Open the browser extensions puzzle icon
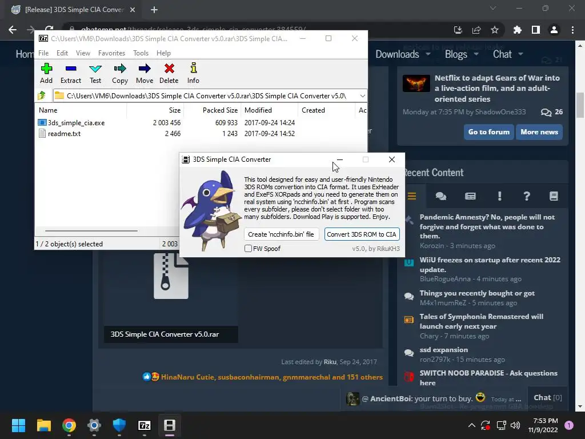The image size is (585, 439). (517, 30)
